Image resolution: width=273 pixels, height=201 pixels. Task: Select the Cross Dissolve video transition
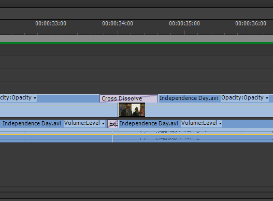point(128,98)
